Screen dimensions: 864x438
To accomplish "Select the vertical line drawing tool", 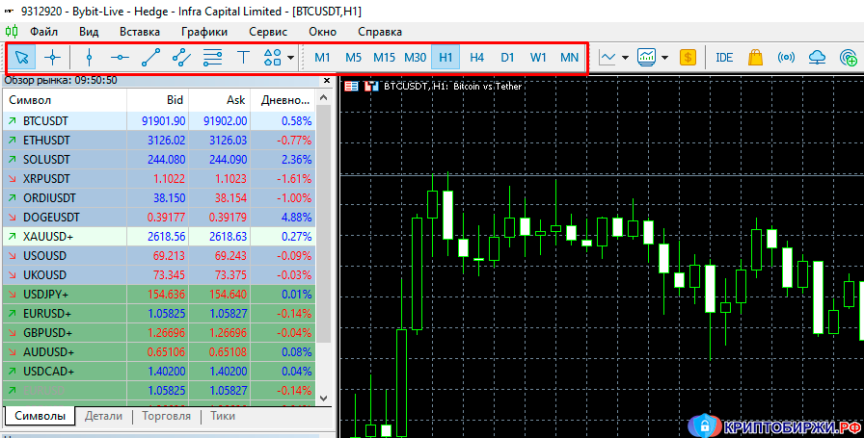I will tap(90, 57).
